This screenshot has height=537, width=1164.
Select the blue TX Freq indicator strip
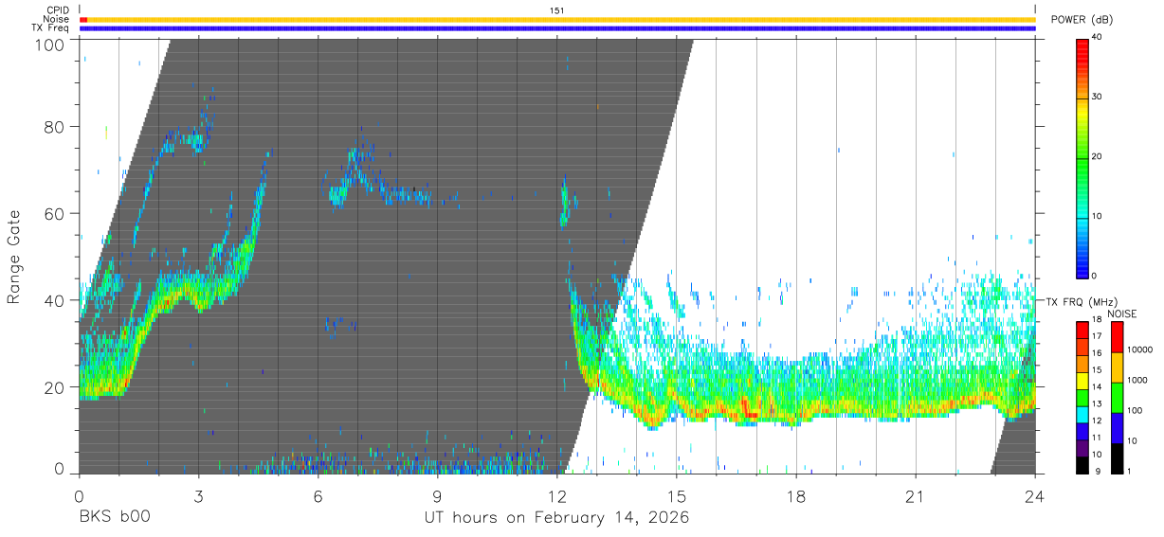557,28
